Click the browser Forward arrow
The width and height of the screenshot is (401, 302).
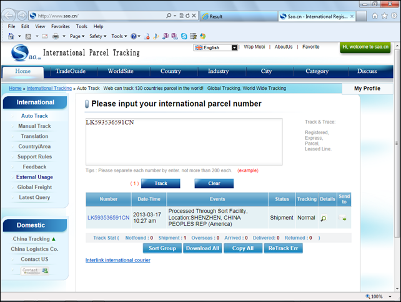pos(22,16)
